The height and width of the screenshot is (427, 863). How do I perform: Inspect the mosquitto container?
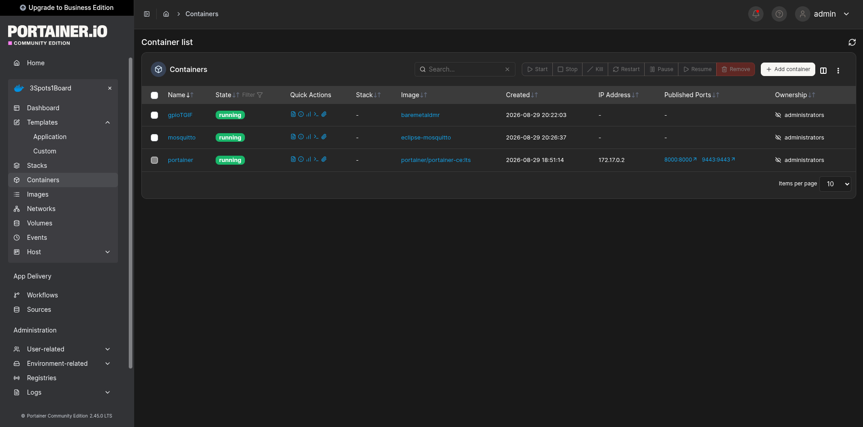click(301, 137)
